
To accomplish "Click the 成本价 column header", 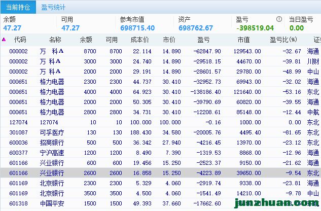I will tap(140, 40).
